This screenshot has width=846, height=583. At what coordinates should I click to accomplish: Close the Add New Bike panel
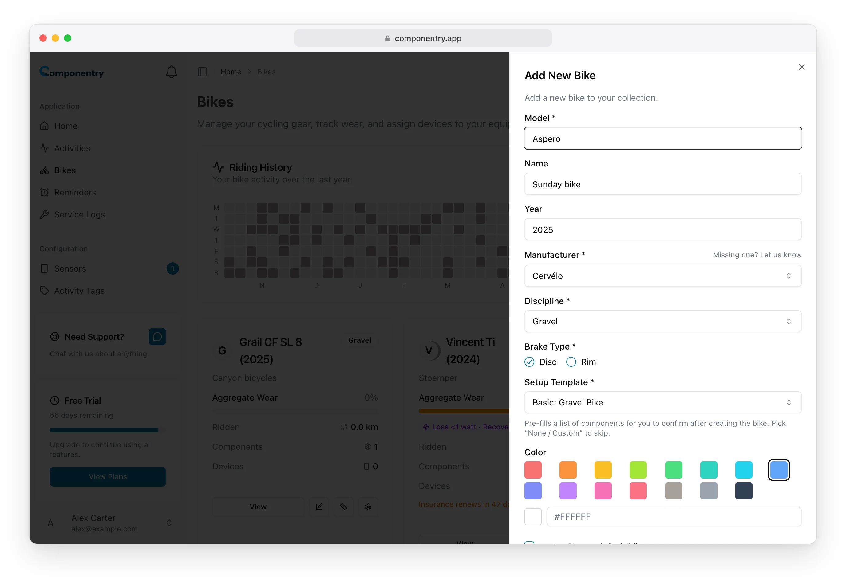[801, 67]
